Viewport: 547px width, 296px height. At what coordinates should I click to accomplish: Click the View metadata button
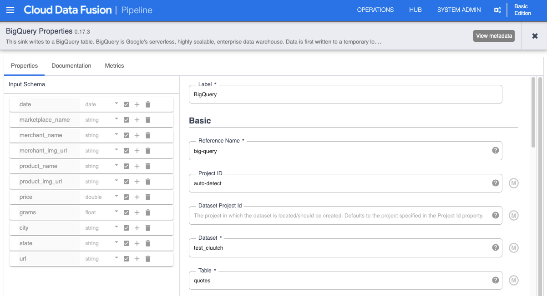click(494, 36)
